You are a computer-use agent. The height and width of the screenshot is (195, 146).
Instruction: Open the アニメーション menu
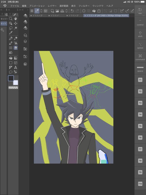coord(37,6)
